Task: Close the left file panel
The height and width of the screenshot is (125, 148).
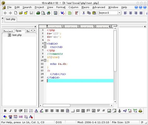Action: pos(35,27)
